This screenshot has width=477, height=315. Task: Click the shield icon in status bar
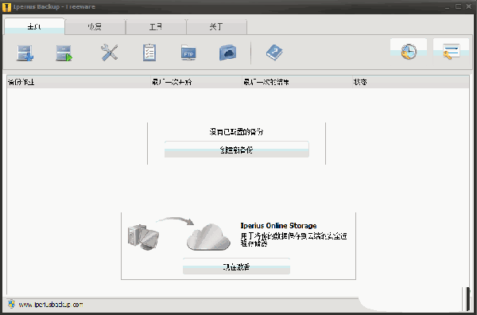point(11,304)
